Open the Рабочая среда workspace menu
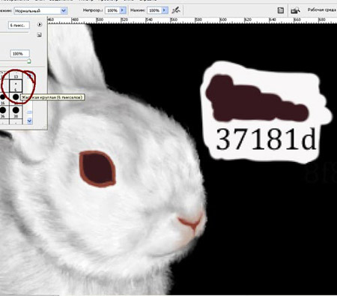The image size is (337, 296). click(x=322, y=10)
